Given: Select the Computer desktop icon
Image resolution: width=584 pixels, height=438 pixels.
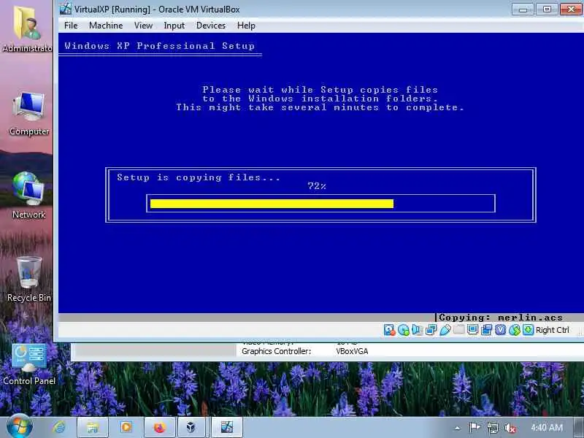Looking at the screenshot, I should click(x=29, y=114).
